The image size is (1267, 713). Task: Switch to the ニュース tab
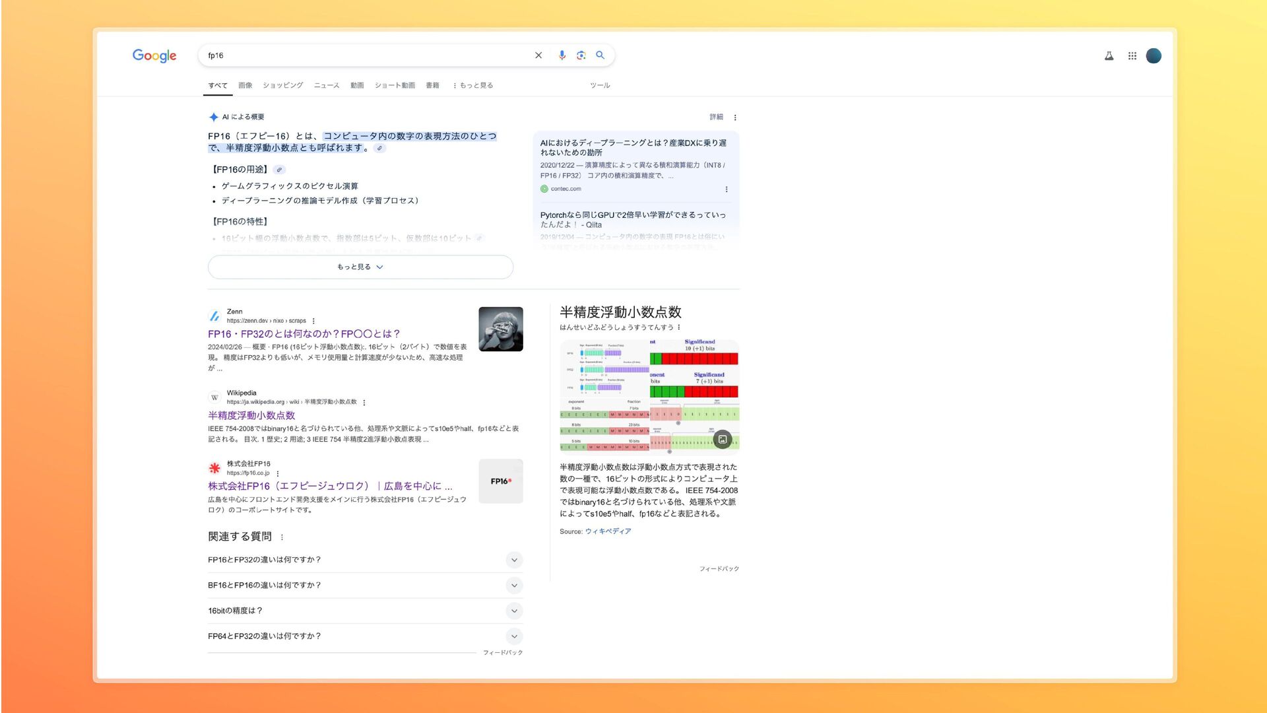pos(327,85)
